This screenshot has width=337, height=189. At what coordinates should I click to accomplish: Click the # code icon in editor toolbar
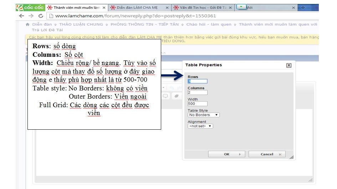click(x=176, y=96)
